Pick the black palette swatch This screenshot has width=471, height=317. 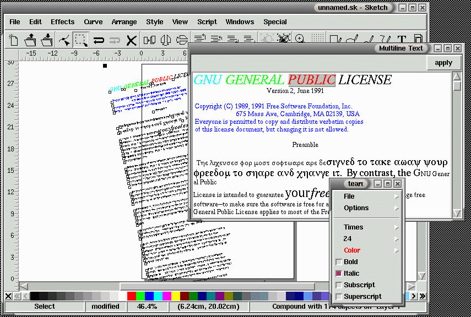(35, 296)
